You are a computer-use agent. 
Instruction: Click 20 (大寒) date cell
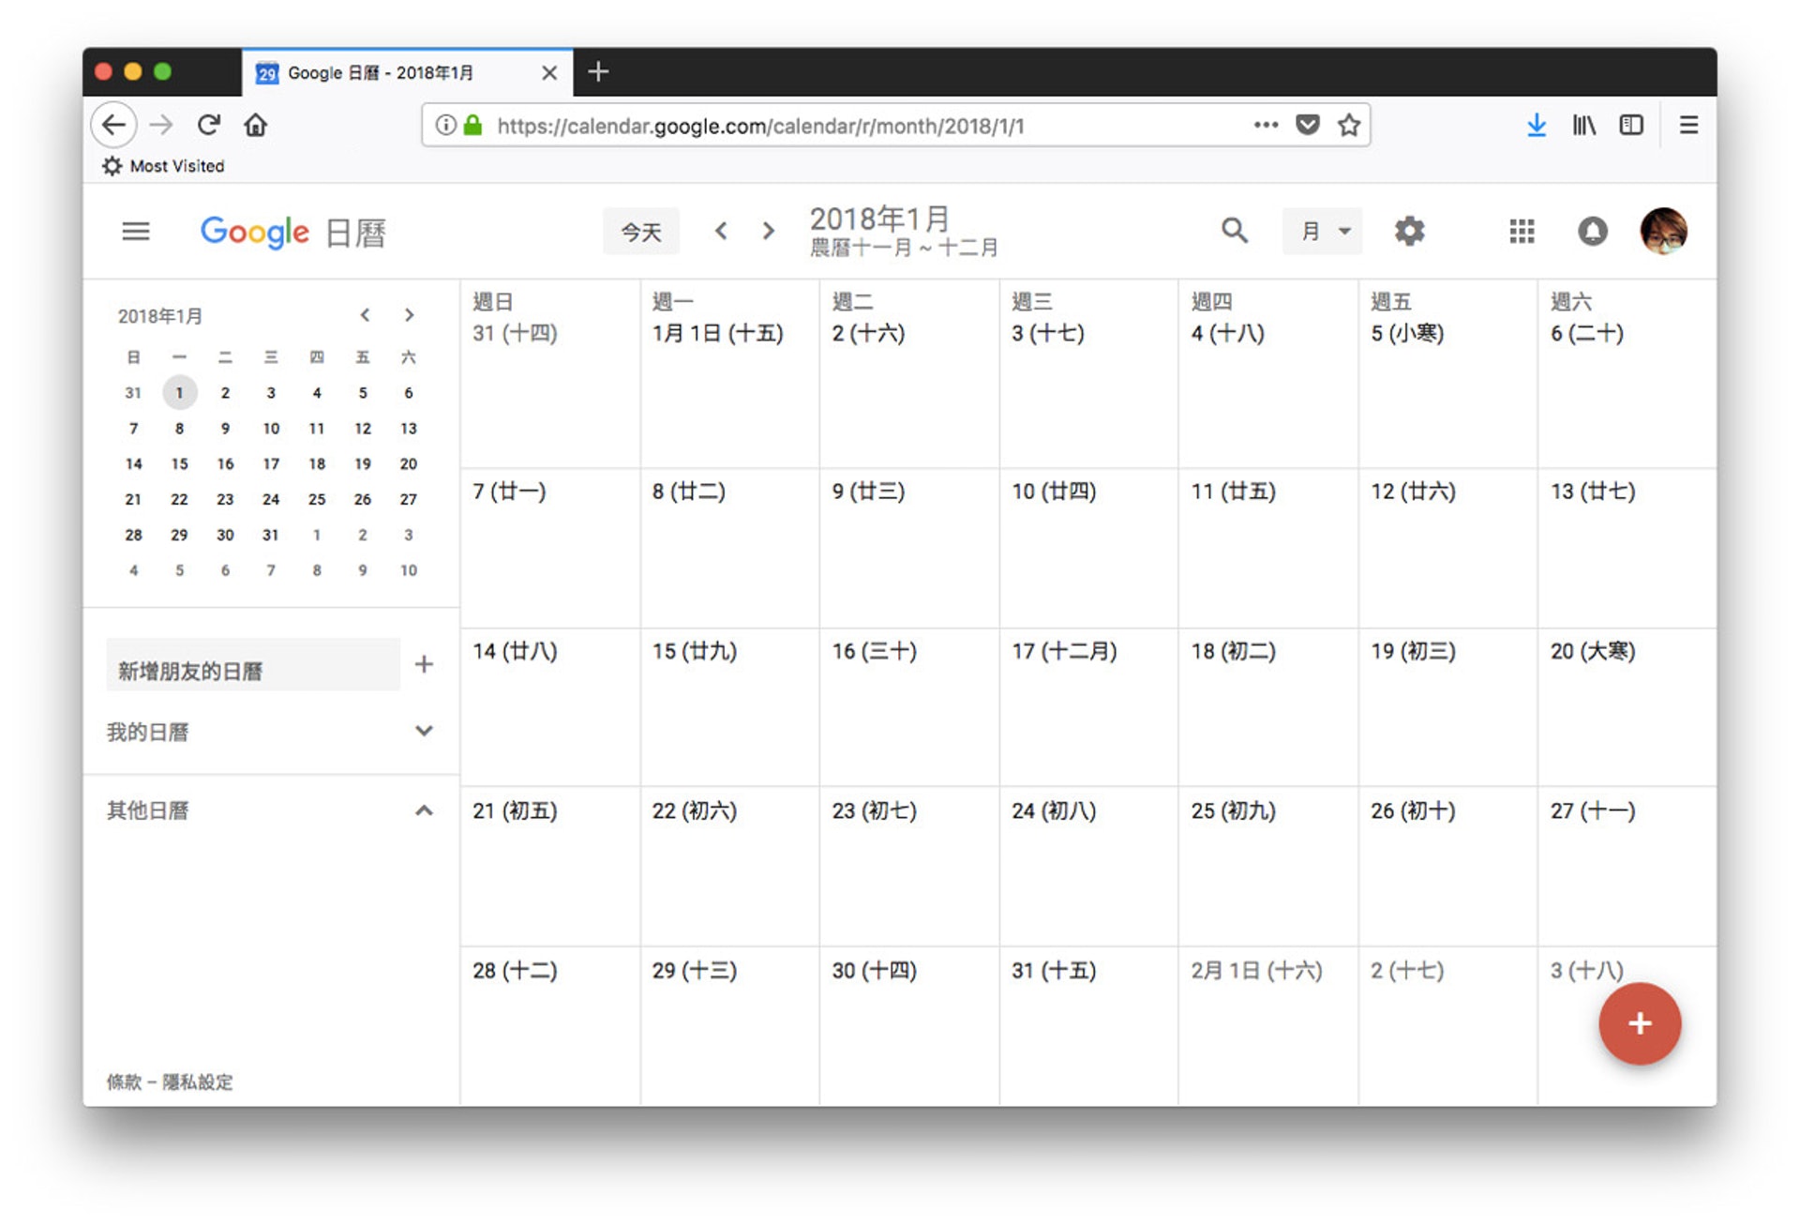1592,651
